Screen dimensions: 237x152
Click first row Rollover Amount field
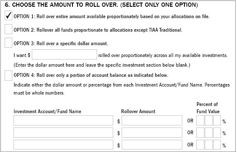tap(152, 120)
